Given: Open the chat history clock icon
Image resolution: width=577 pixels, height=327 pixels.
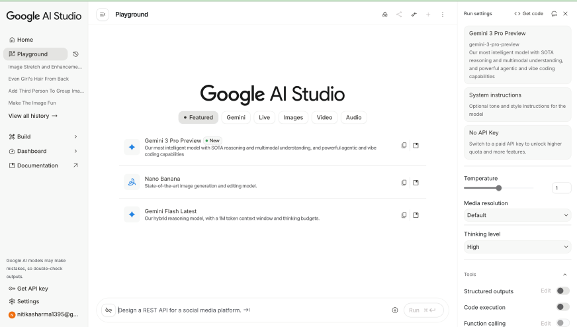Looking at the screenshot, I should [76, 54].
